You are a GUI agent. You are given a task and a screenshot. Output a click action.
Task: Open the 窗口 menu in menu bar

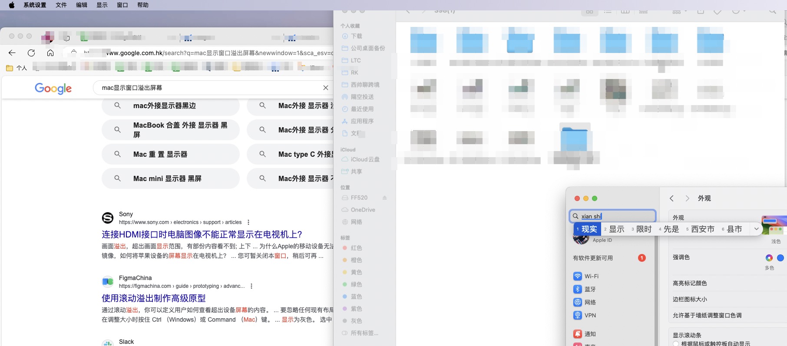pos(122,5)
